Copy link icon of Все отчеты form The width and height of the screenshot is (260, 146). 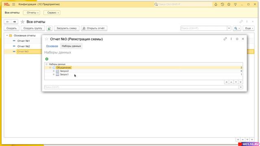click(241, 21)
